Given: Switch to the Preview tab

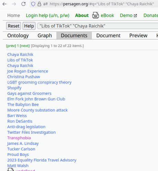Looking at the screenshot, I should [x=138, y=36].
